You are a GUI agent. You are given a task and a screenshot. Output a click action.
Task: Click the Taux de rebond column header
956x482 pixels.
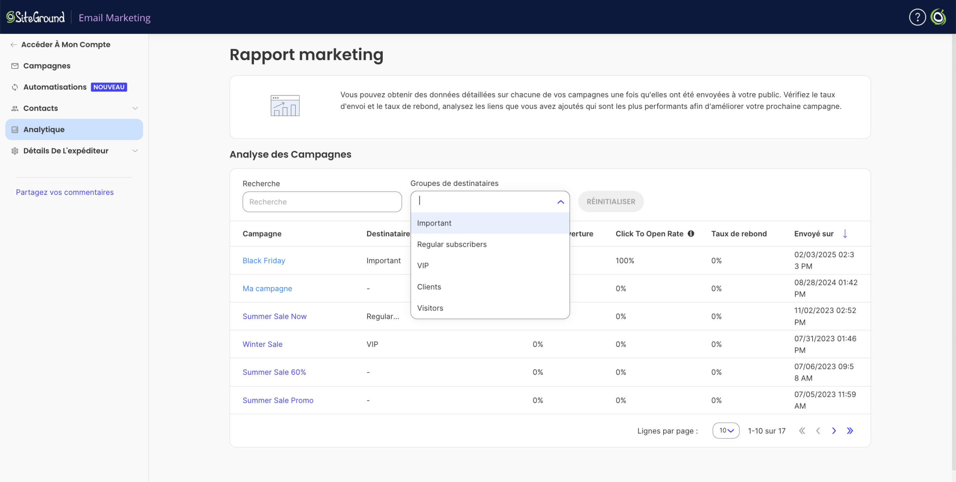739,234
